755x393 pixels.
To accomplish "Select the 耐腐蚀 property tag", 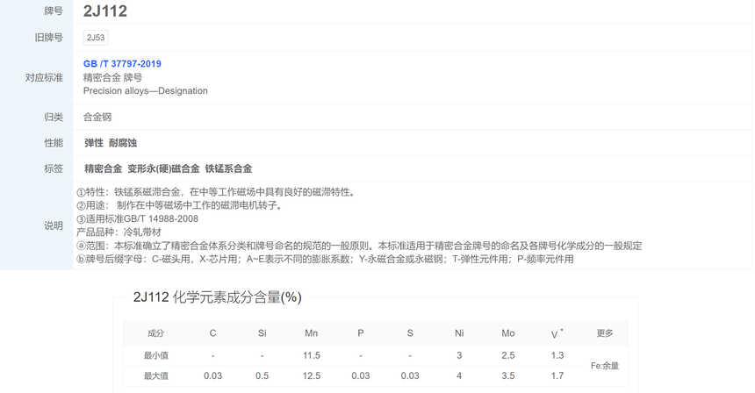I will click(x=123, y=143).
